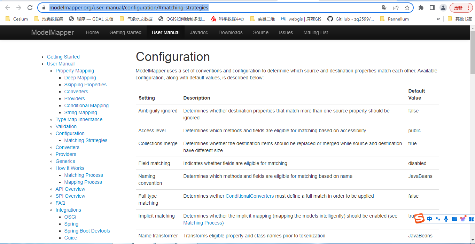Click the browser reload icon
Screen dimensions: 475x244
[30, 8]
